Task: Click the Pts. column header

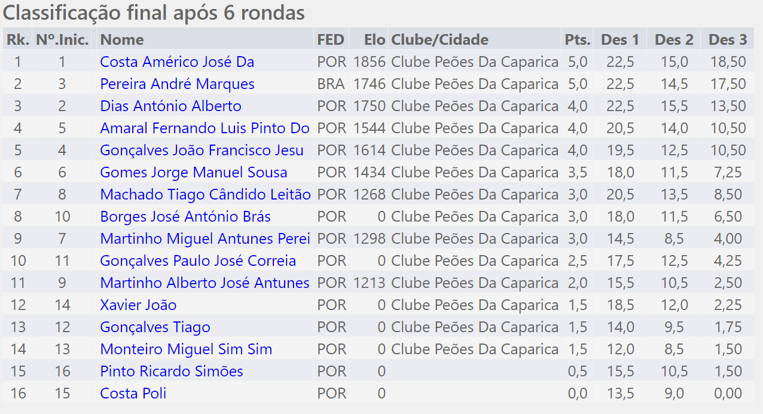Action: 577,40
